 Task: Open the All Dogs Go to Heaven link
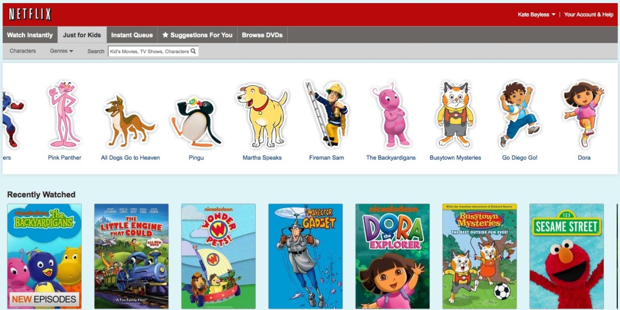tap(130, 158)
